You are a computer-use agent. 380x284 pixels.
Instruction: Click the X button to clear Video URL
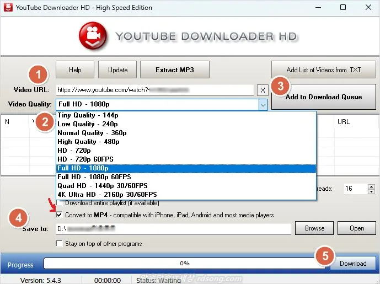click(x=263, y=90)
